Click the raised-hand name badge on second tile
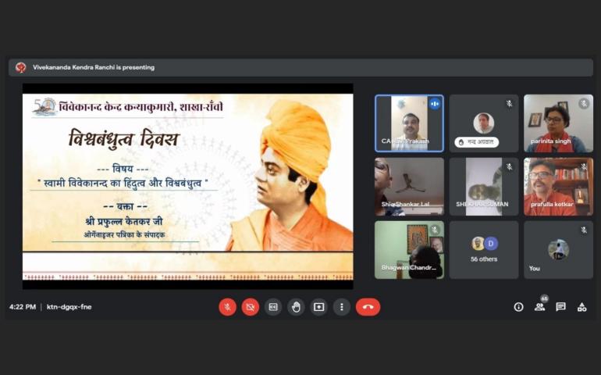Screen dimensions: 601x375 [x=476, y=142]
